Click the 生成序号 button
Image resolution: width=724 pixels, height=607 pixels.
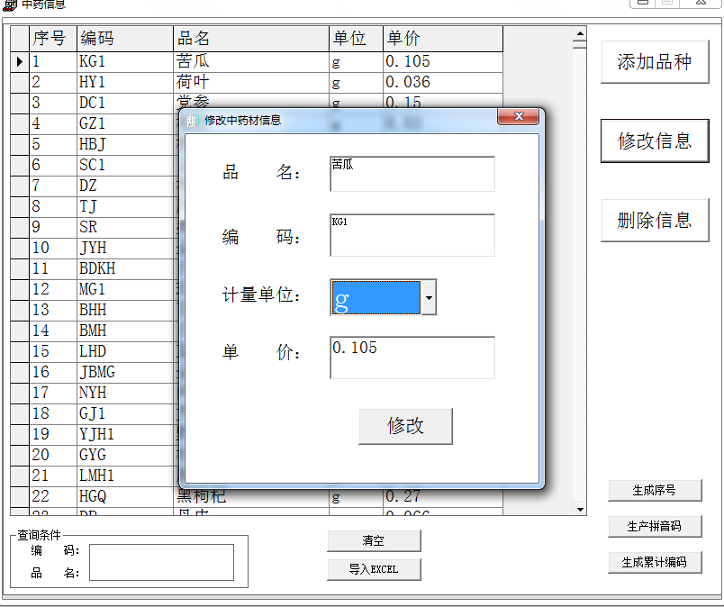click(x=655, y=491)
